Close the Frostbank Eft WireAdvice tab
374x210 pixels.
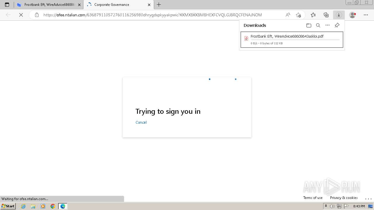pos(79,5)
